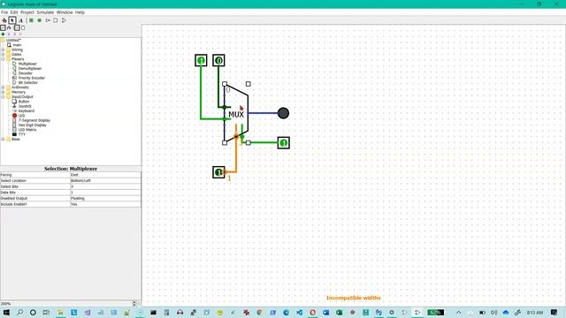This screenshot has width=566, height=318.
Task: Click the 'Incompatible widths' warning text
Action: [354, 298]
